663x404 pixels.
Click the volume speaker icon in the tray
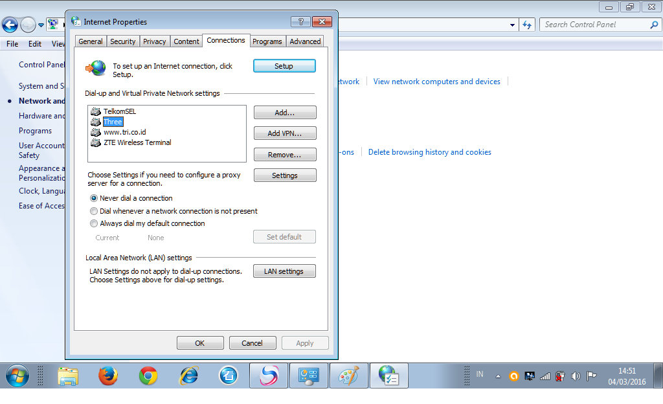tap(576, 376)
